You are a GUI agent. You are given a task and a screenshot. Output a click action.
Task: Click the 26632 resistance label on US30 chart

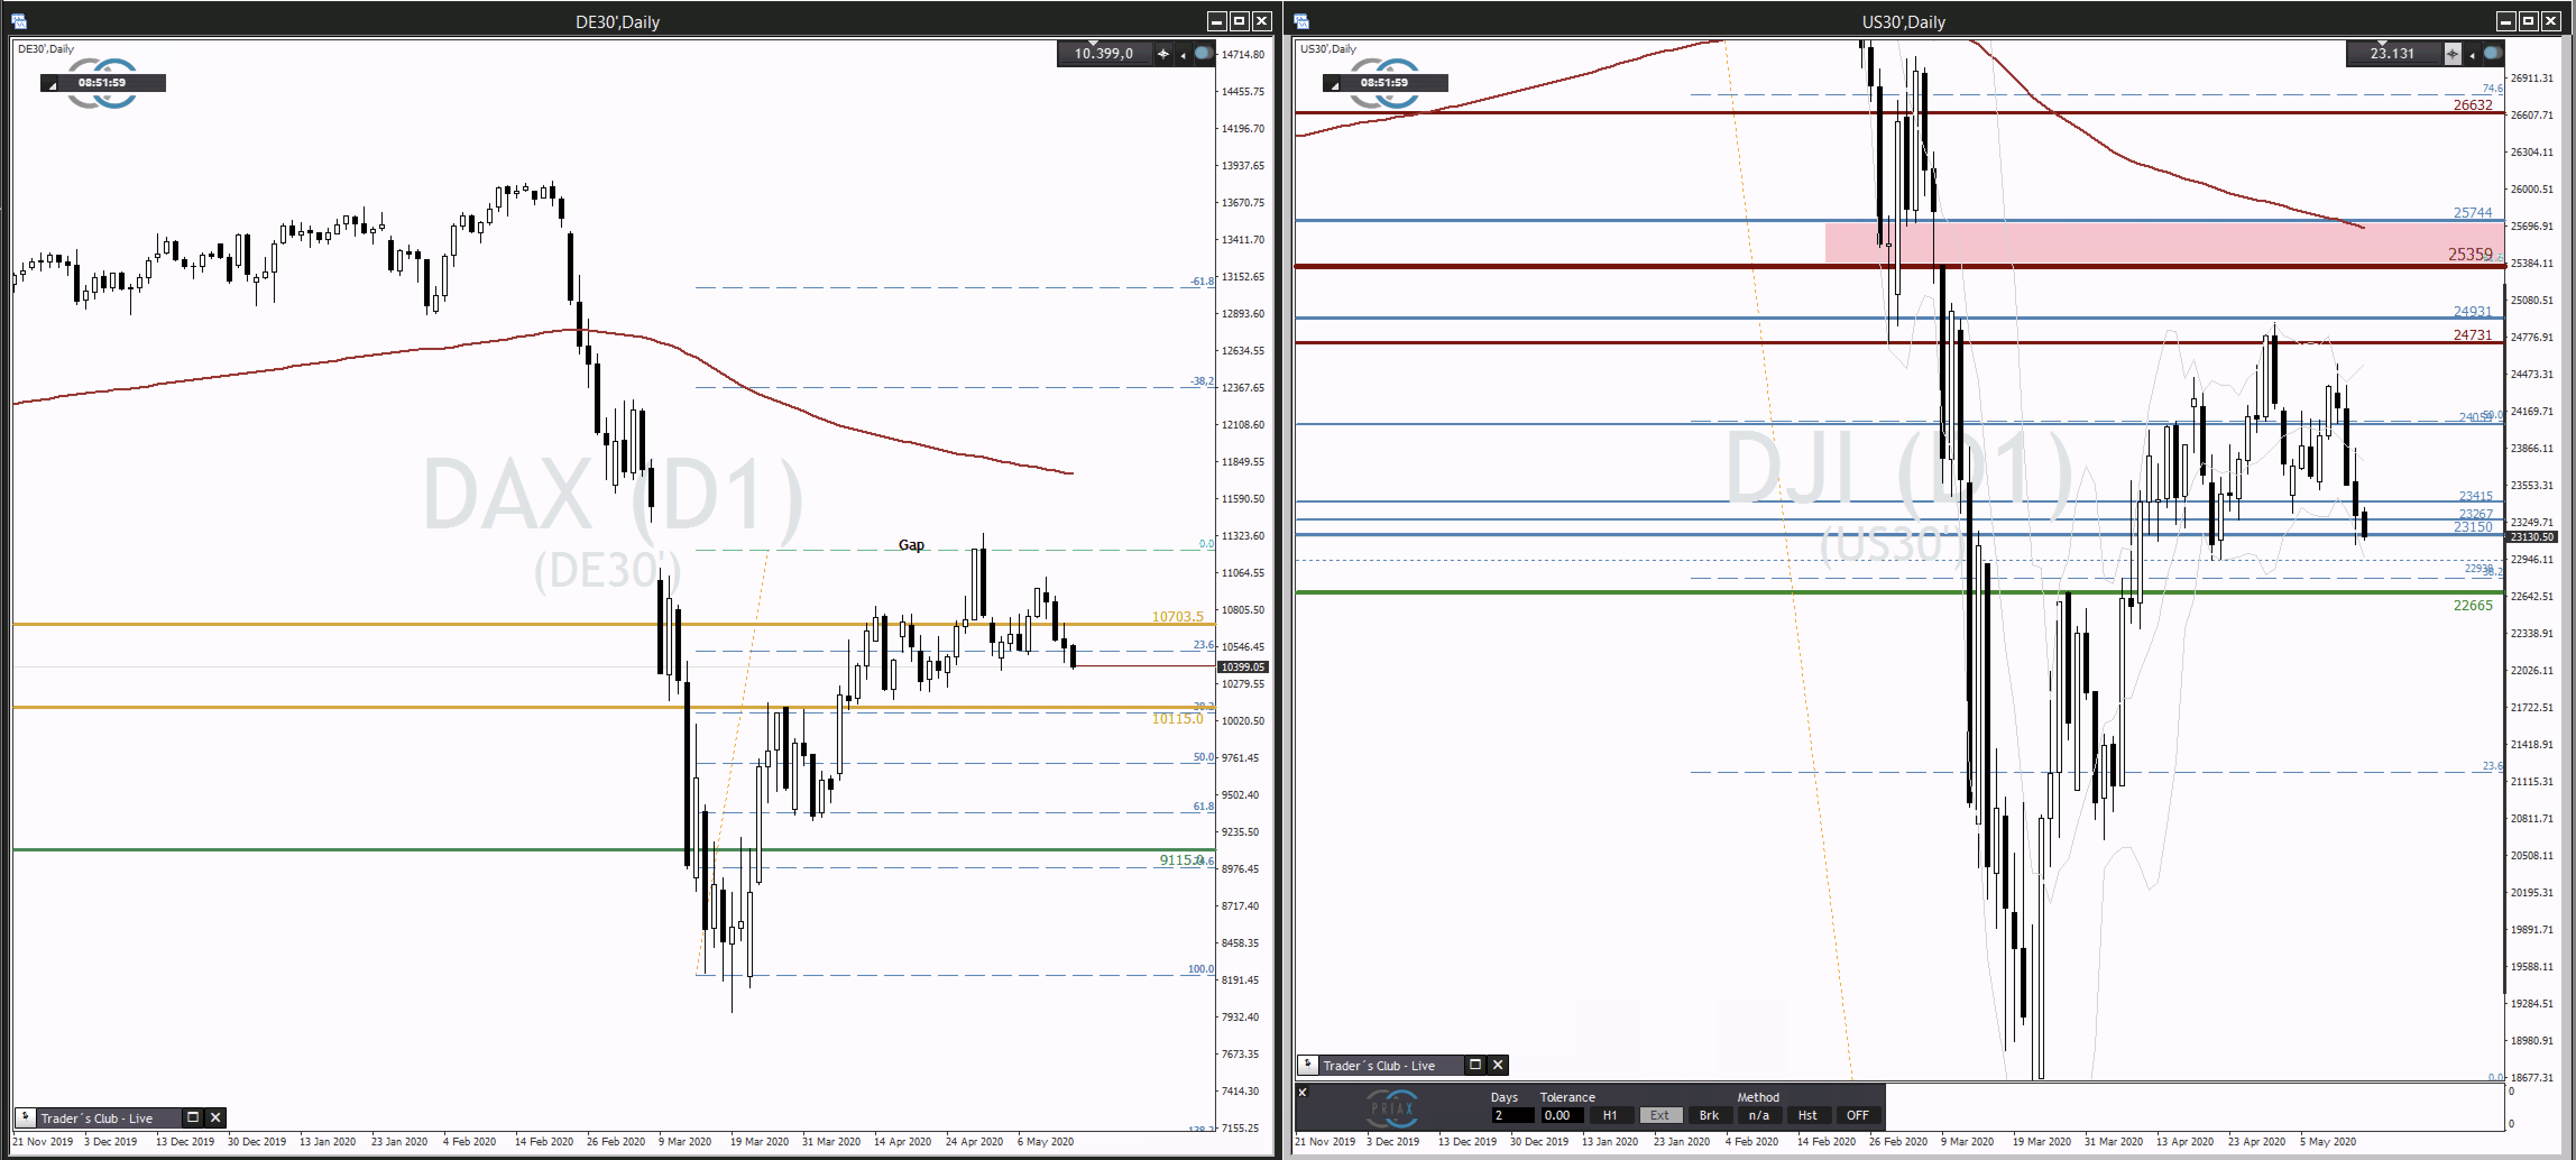coord(2472,105)
